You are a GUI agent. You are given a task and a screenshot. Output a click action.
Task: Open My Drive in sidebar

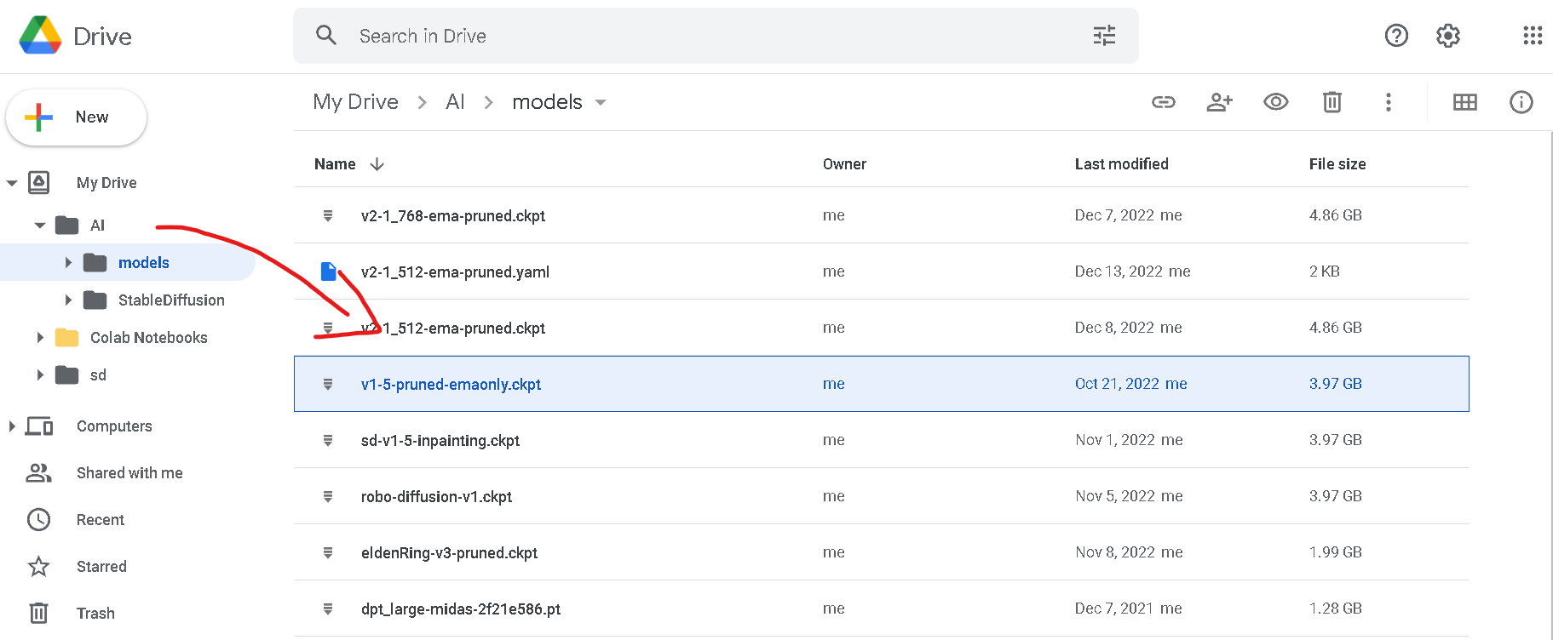(x=106, y=183)
